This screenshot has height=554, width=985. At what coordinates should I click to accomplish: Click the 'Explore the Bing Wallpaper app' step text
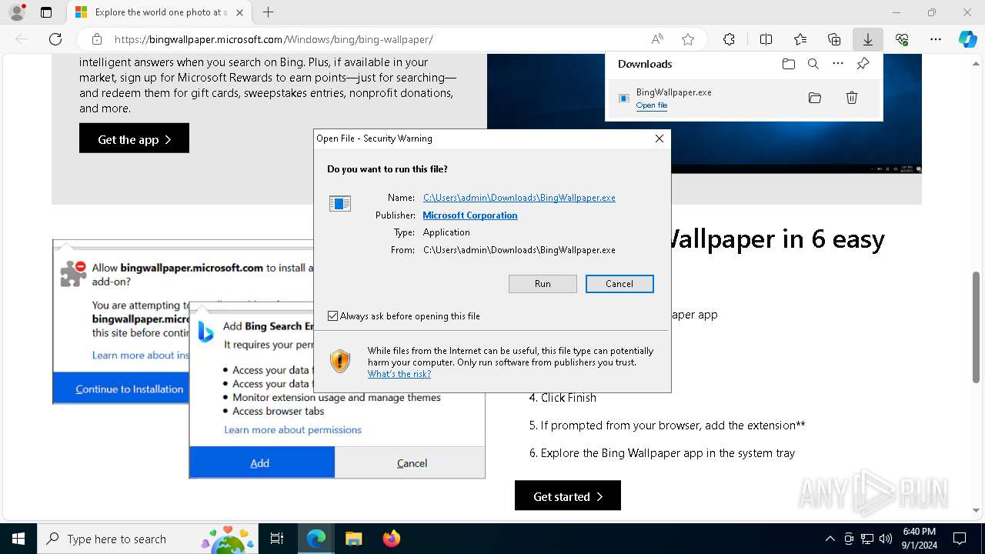[x=662, y=453]
